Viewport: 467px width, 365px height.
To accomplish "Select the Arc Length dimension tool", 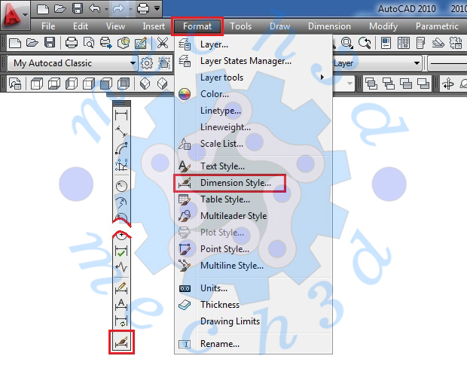I will point(121,148).
